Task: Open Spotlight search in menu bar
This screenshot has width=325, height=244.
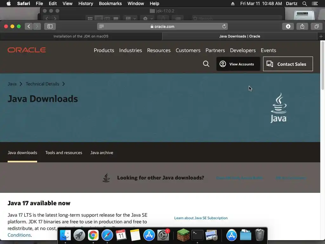Action: point(304,3)
